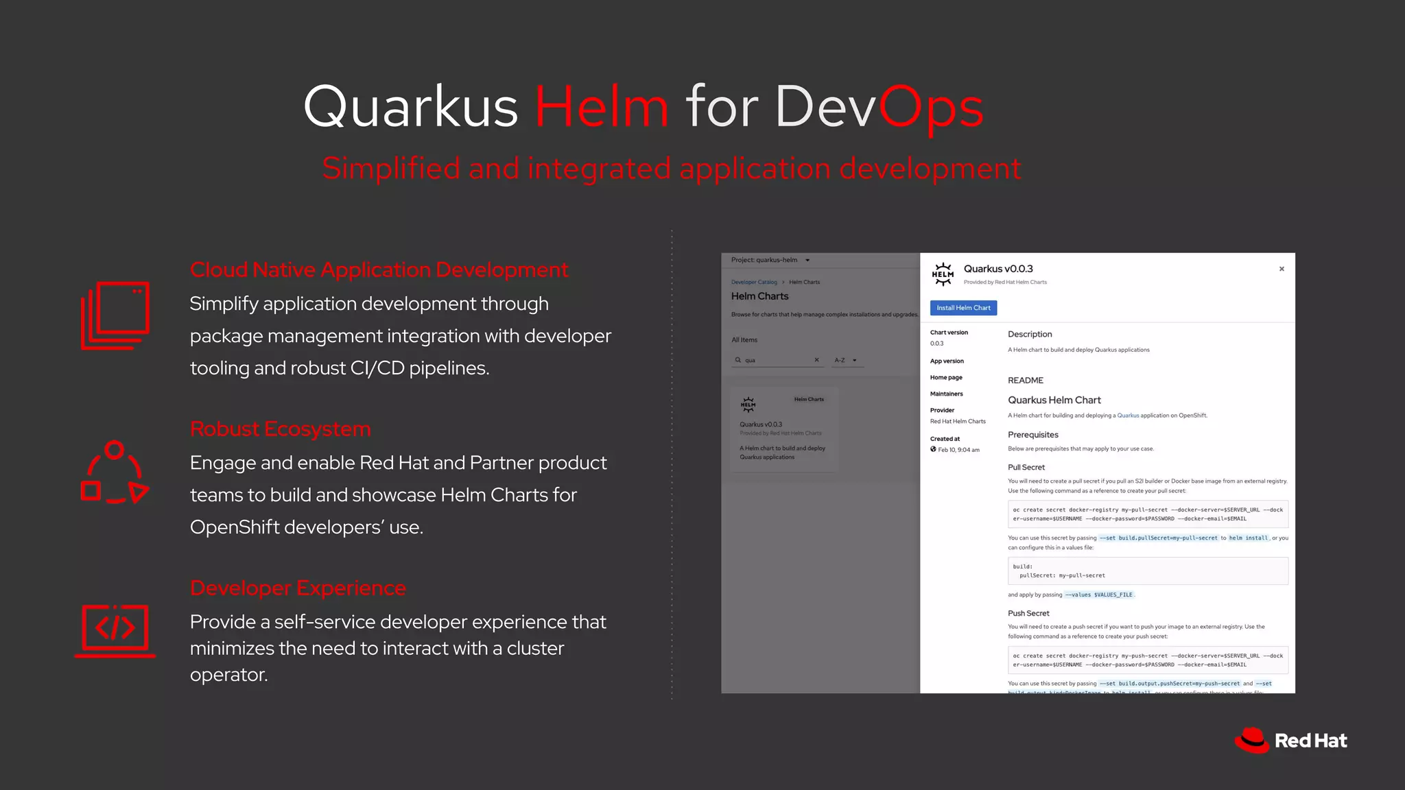Click the 'Helm Charts' page title

pos(759,296)
